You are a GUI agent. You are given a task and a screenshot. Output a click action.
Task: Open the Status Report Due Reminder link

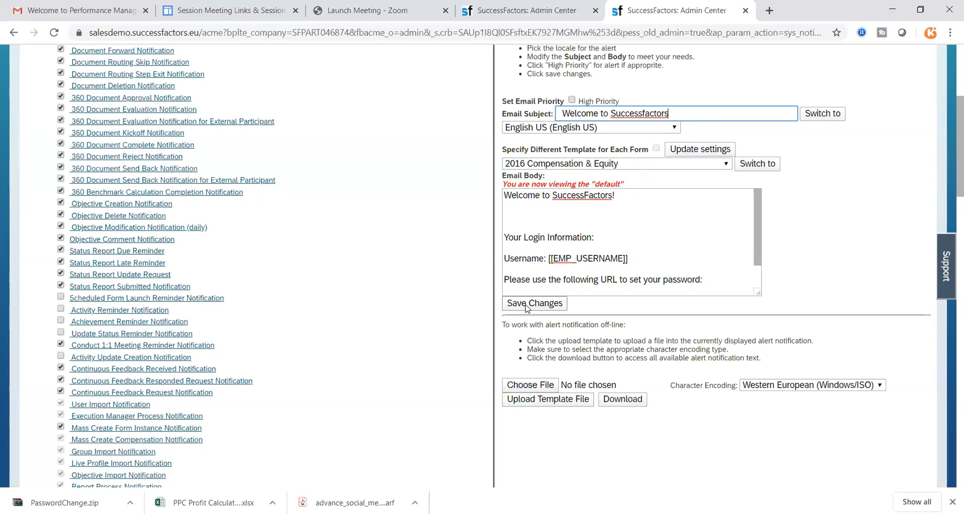point(117,251)
